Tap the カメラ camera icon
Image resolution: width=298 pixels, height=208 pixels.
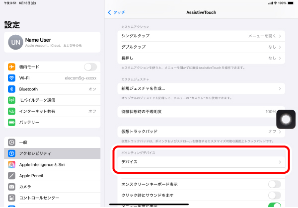coord(12,186)
